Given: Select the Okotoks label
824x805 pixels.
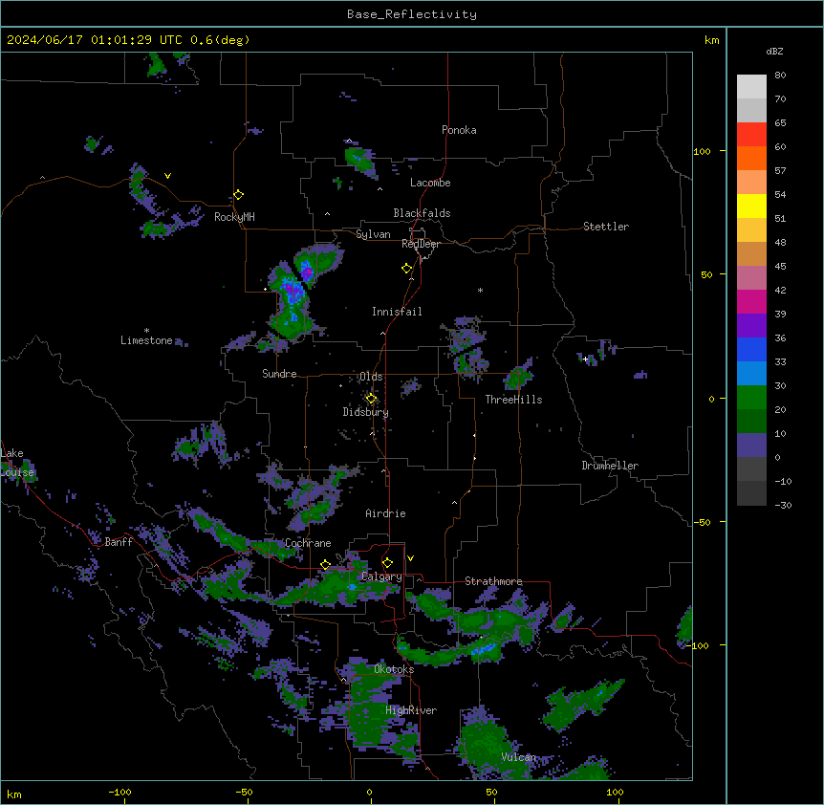Looking at the screenshot, I should point(394,669).
